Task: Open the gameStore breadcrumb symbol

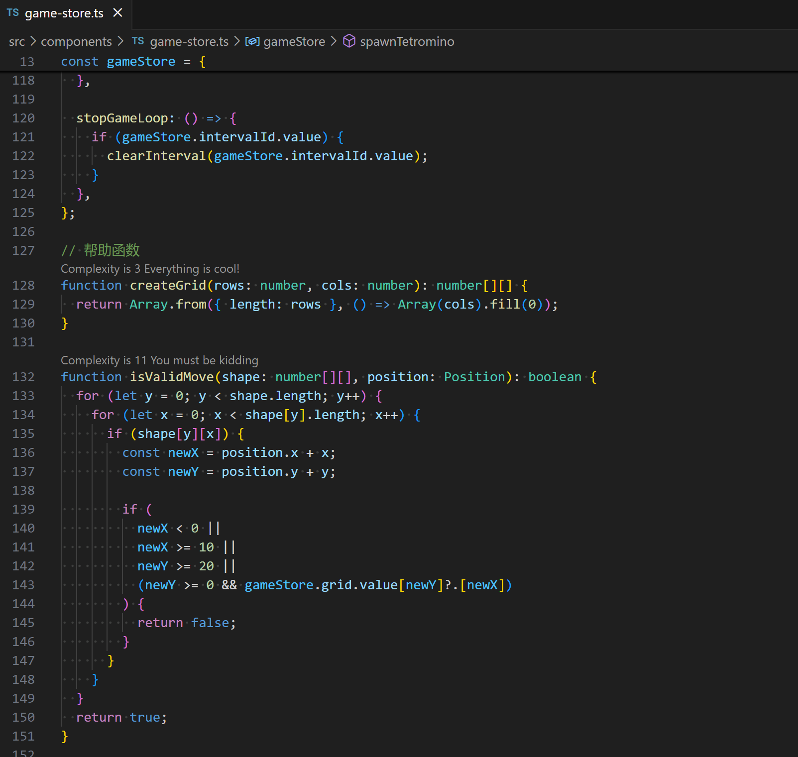Action: (x=294, y=41)
